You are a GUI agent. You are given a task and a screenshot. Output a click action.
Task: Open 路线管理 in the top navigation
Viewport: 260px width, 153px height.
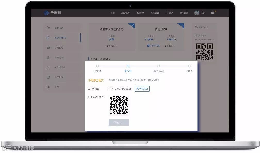click(x=155, y=13)
